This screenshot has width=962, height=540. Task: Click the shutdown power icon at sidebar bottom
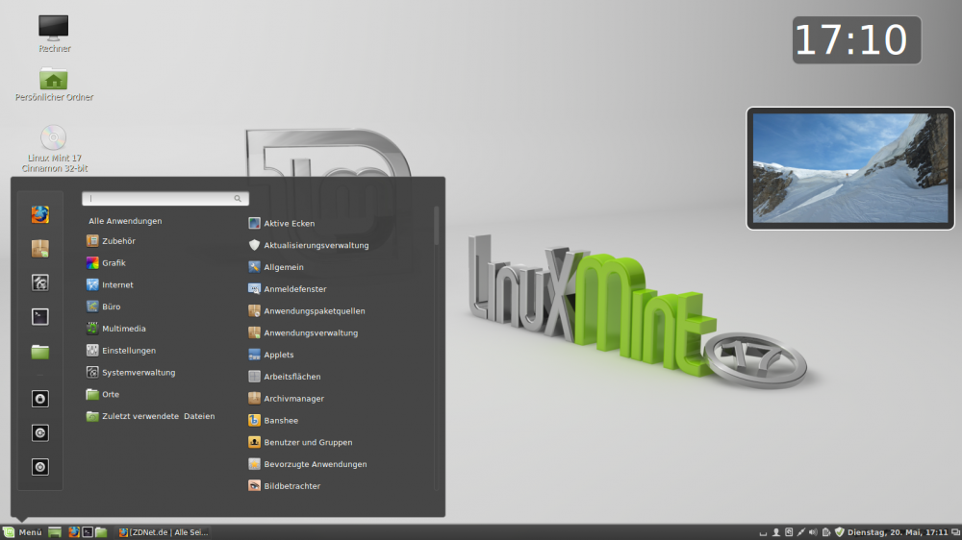[x=39, y=467]
